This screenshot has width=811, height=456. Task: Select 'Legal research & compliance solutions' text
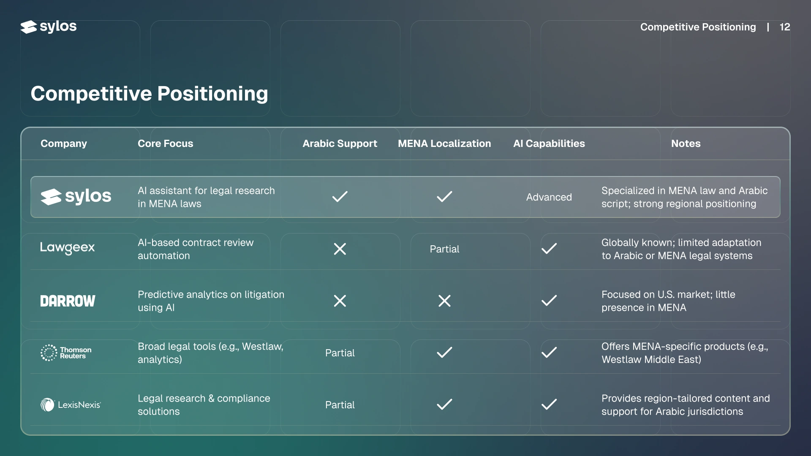pos(204,405)
